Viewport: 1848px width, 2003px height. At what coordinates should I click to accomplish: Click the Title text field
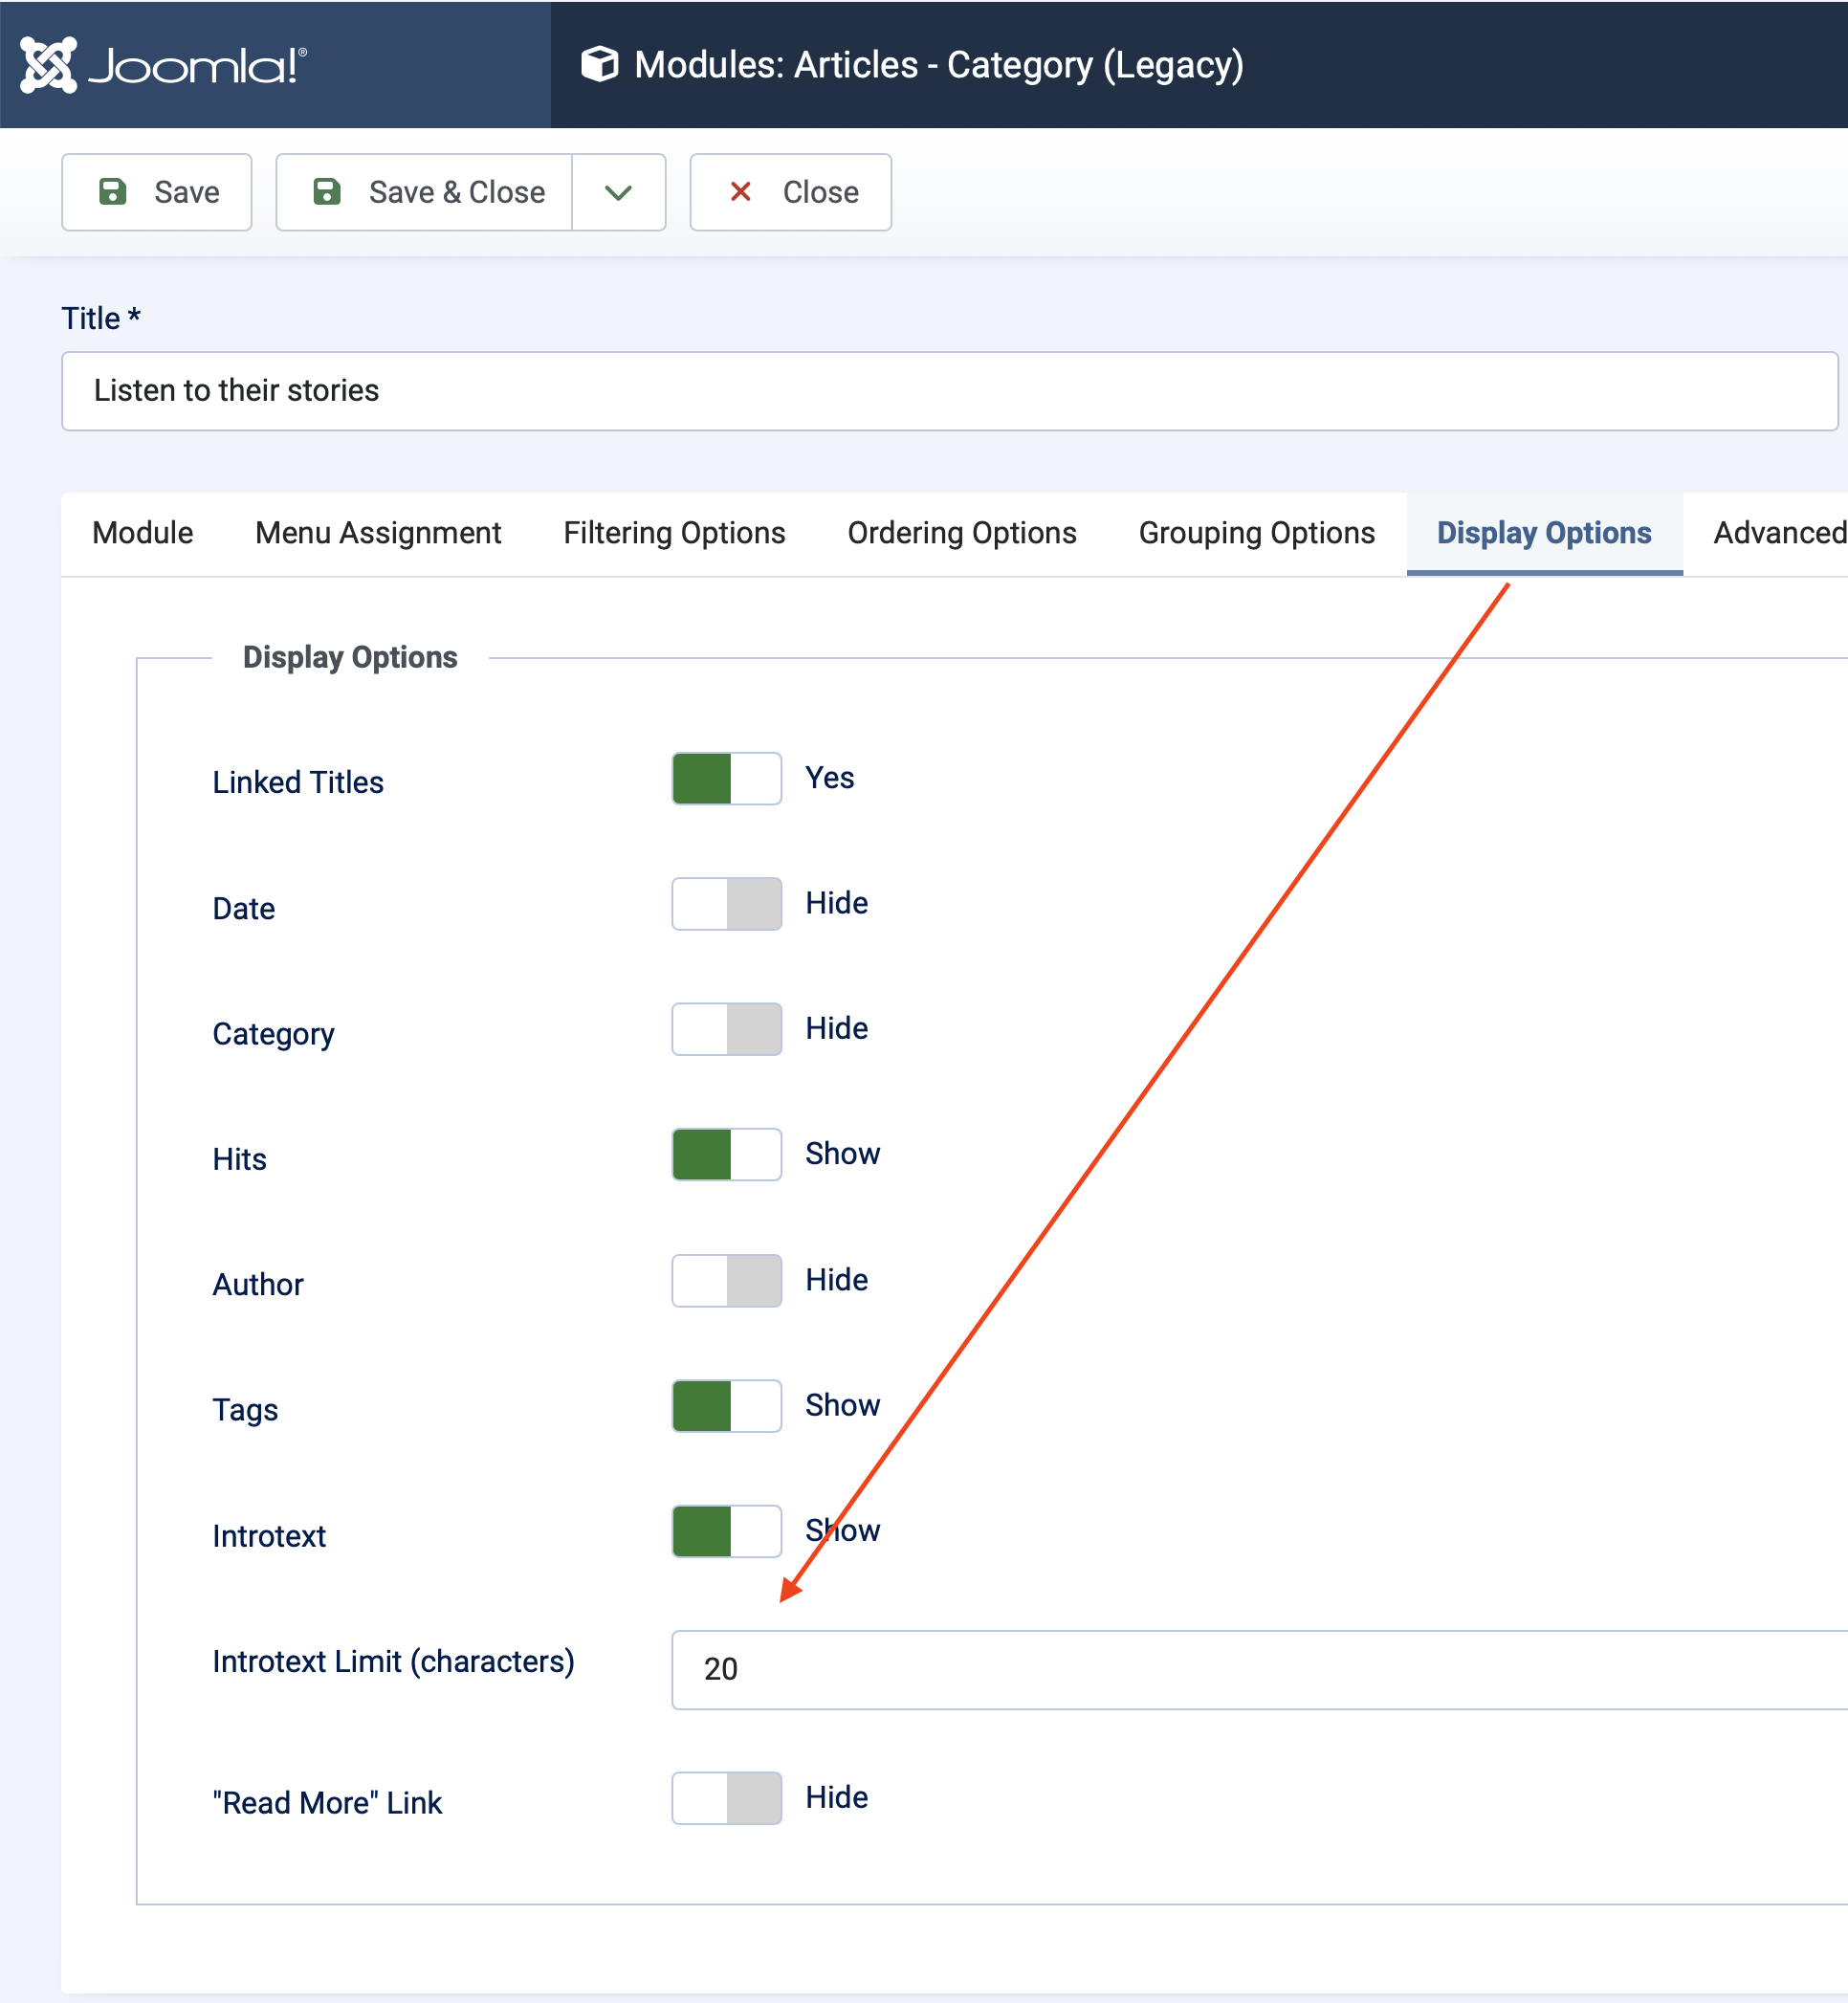(948, 390)
